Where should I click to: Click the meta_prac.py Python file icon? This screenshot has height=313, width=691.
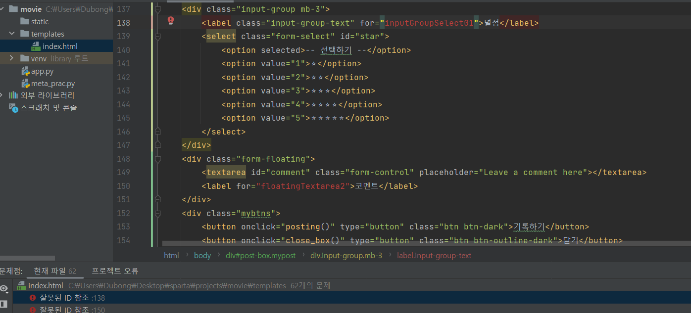(x=25, y=84)
